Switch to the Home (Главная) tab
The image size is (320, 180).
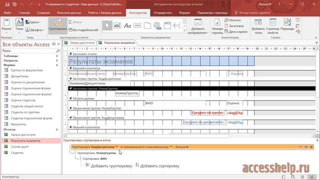coord(24,12)
